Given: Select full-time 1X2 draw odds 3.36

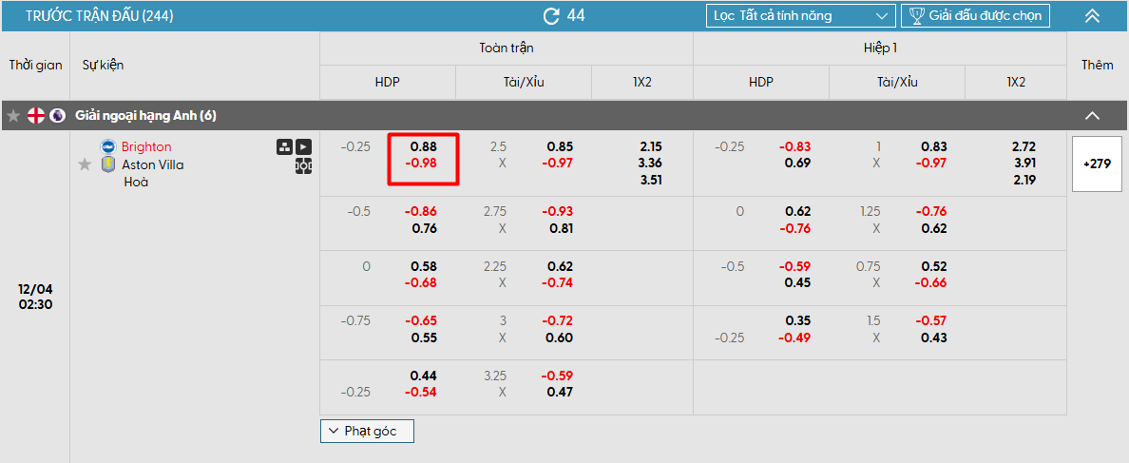Looking at the screenshot, I should tap(650, 164).
